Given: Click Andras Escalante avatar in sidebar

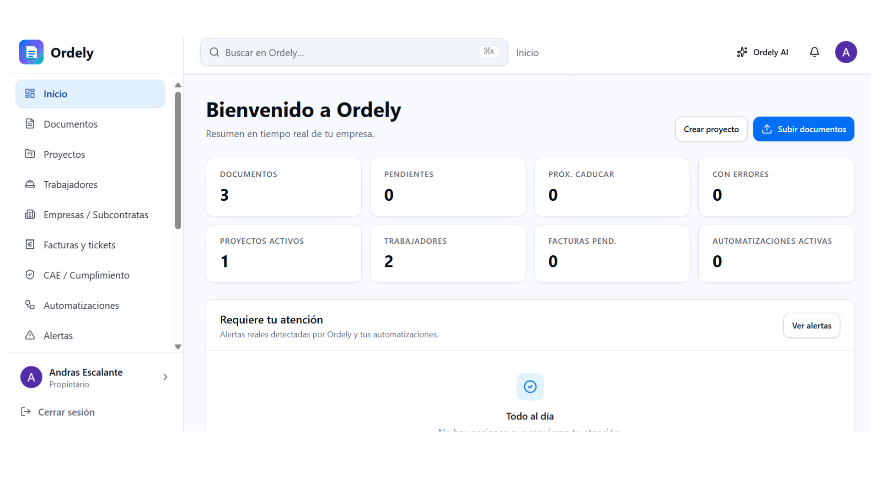Looking at the screenshot, I should click(31, 377).
